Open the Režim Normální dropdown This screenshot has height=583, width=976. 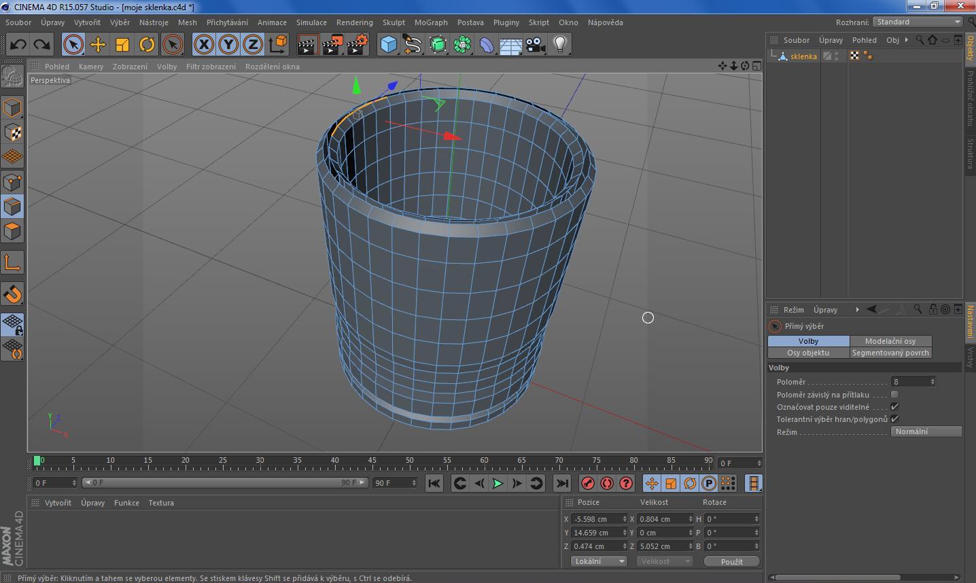[926, 431]
